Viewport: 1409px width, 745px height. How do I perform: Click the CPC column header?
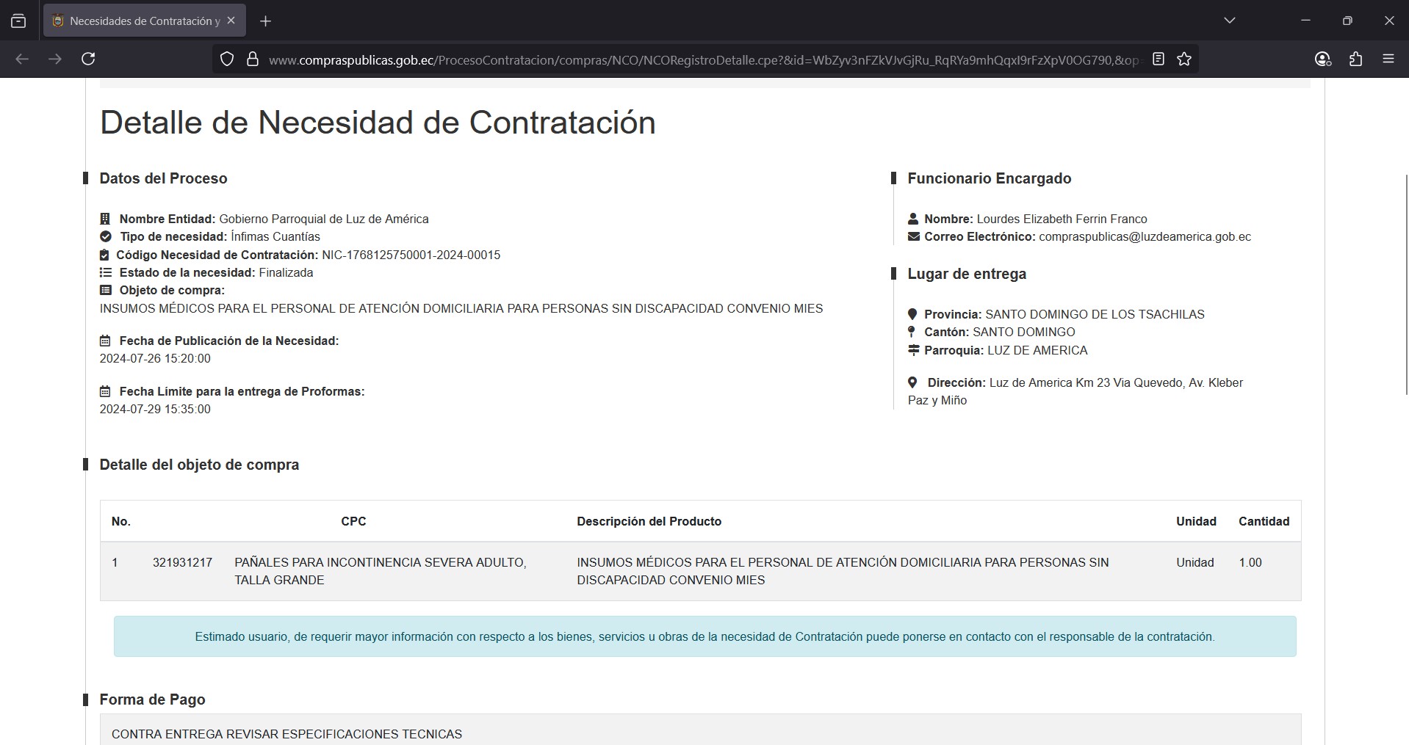353,521
